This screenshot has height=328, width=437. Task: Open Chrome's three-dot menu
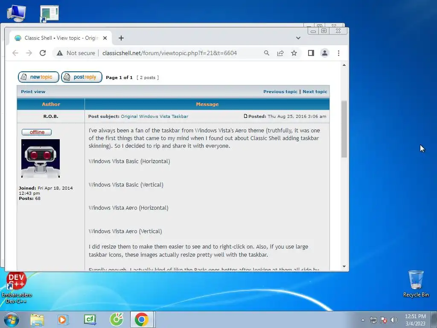click(x=338, y=53)
